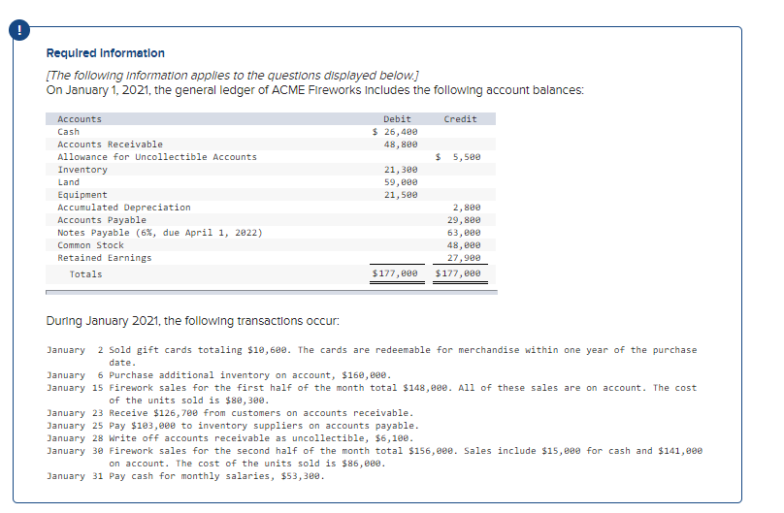The image size is (784, 513).
Task: Select 'During January 2021' transactions heading
Action: (x=192, y=321)
